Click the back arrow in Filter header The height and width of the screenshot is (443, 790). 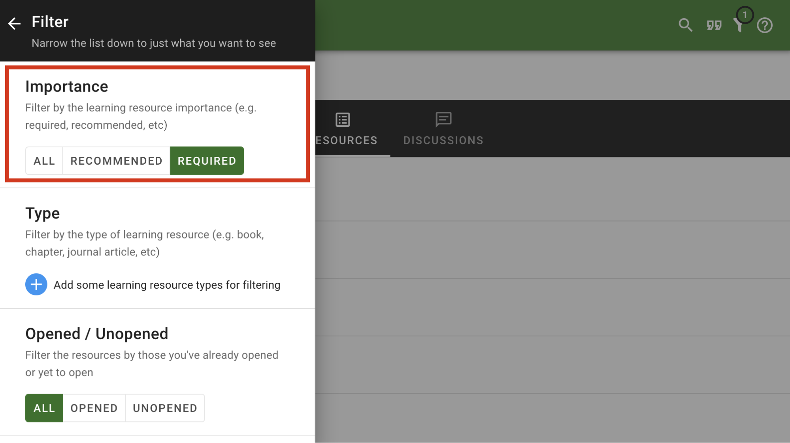(x=14, y=23)
